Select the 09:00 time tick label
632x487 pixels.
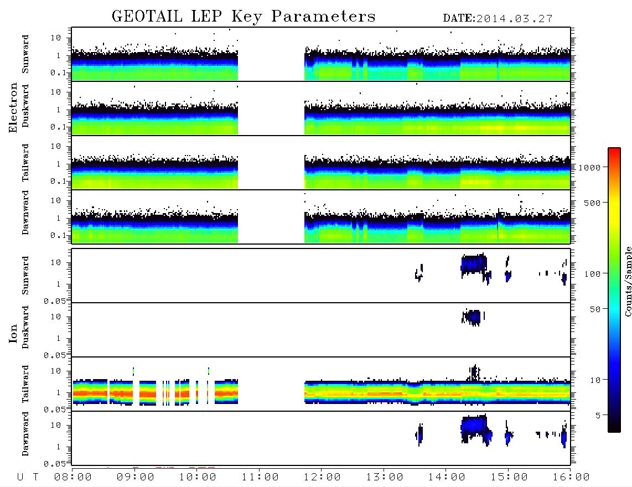135,478
